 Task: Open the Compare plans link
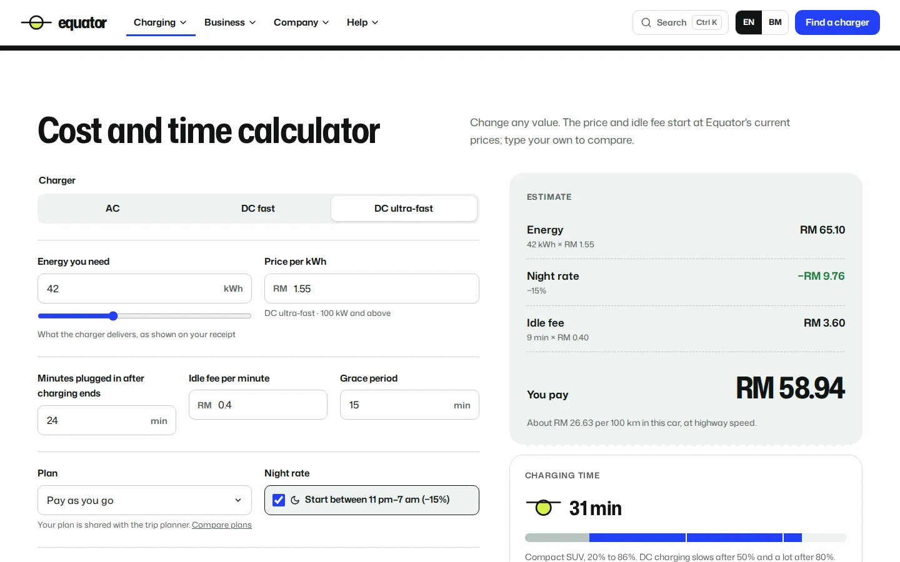[x=222, y=525]
